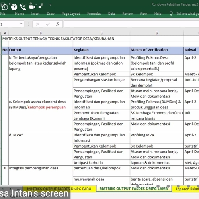Select the row number '6' cell
199x199 pixels.
[5, 175]
